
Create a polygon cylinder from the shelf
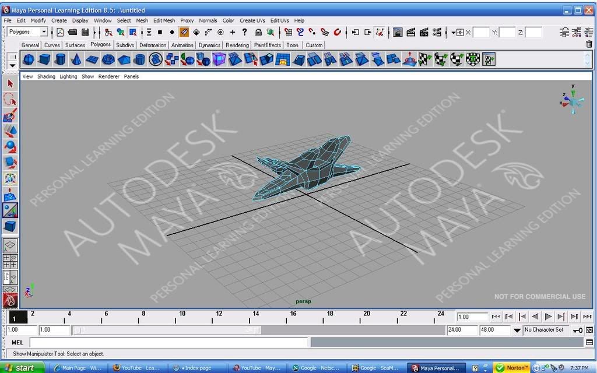tap(60, 59)
